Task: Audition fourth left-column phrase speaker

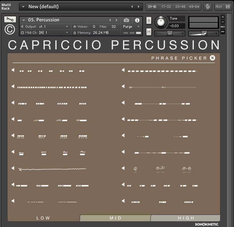Action: [13, 119]
